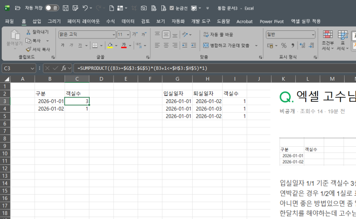Click the Undo arrow icon

tap(85, 8)
